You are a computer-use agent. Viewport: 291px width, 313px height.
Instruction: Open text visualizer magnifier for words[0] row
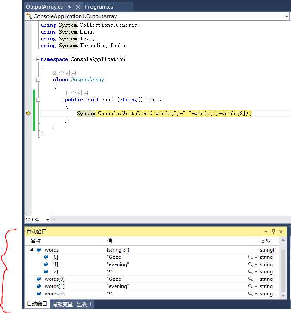point(250,279)
